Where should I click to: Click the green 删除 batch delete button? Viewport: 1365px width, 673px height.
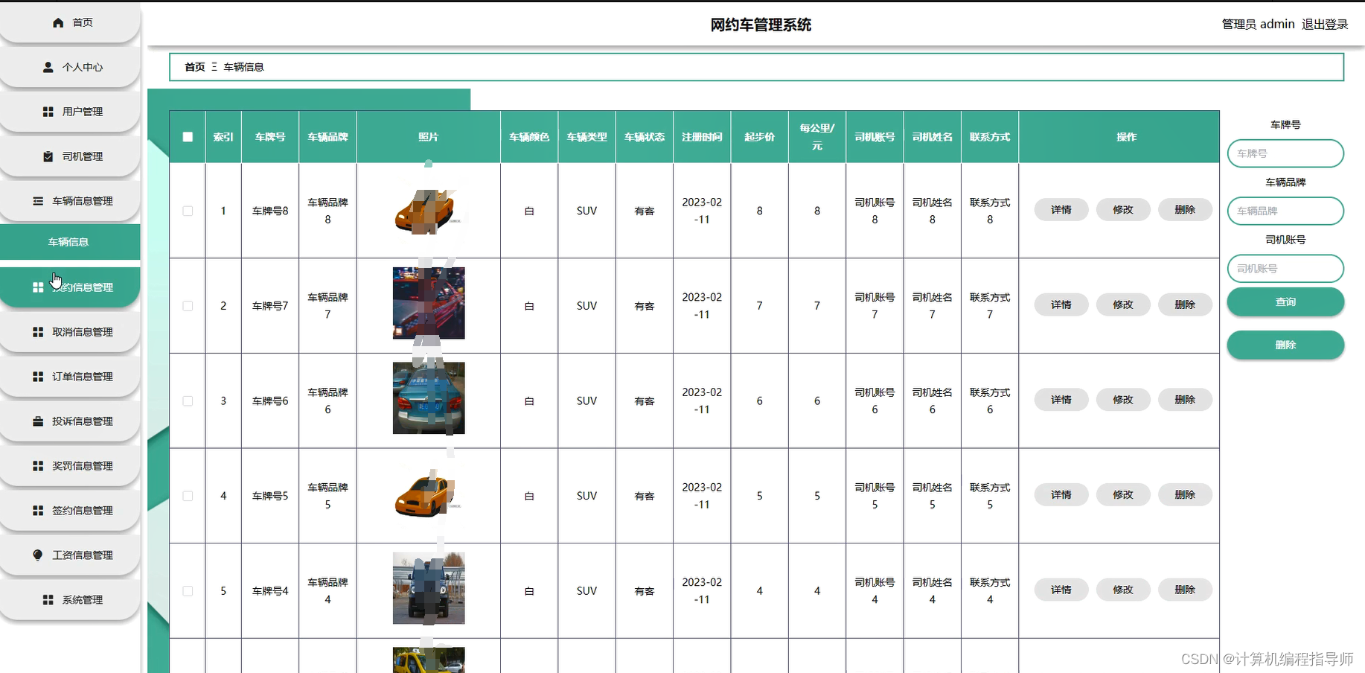point(1285,345)
